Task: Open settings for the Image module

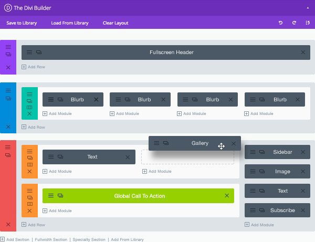Action: pos(253,172)
